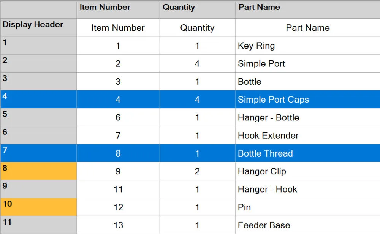This screenshot has width=380, height=234.
Task: Click Display Header cell showing Part Name
Action: (308, 28)
